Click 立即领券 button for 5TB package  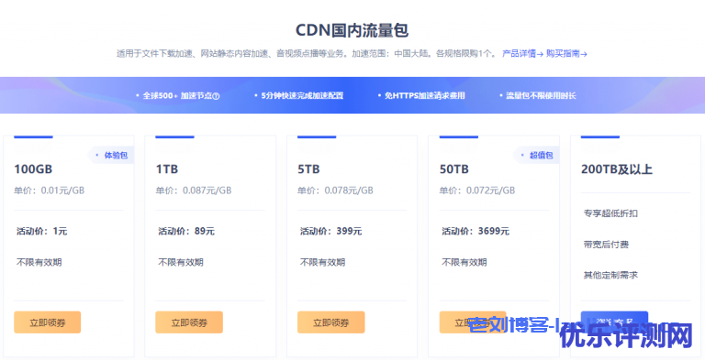(x=330, y=322)
